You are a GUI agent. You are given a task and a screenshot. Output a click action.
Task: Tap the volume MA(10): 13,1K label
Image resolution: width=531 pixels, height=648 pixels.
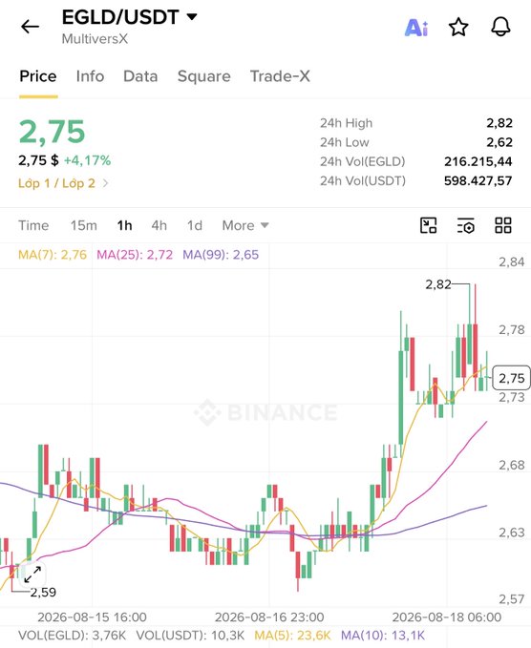[383, 636]
